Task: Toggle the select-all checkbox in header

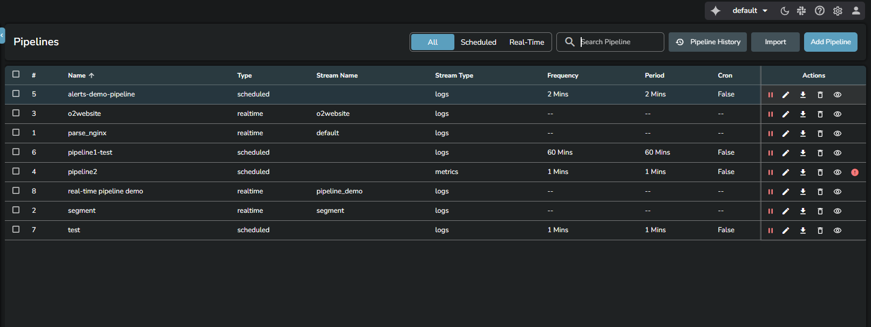Action: coord(16,74)
